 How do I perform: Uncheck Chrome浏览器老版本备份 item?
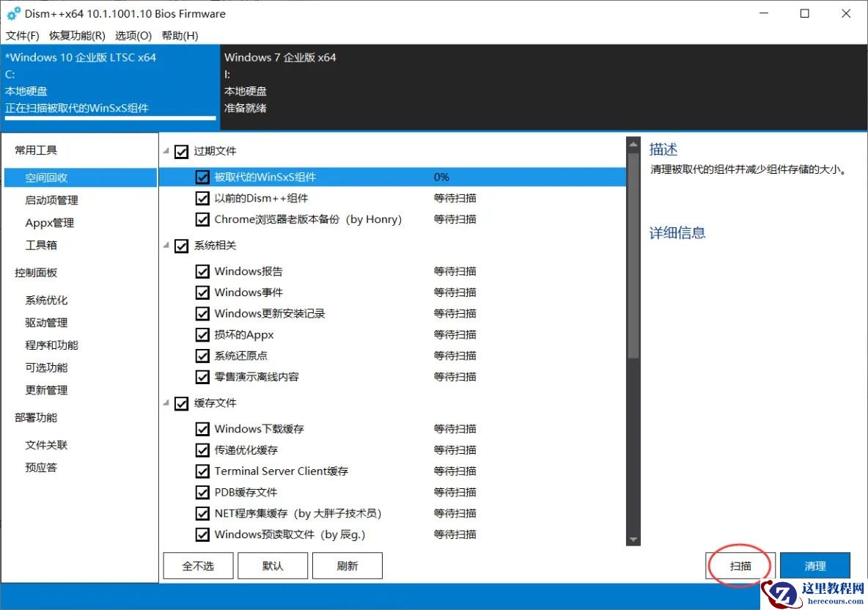click(x=203, y=219)
